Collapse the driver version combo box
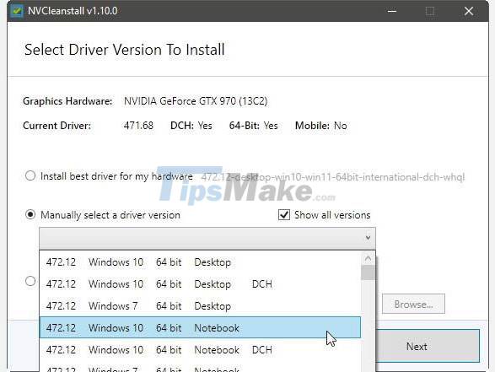 [207, 238]
